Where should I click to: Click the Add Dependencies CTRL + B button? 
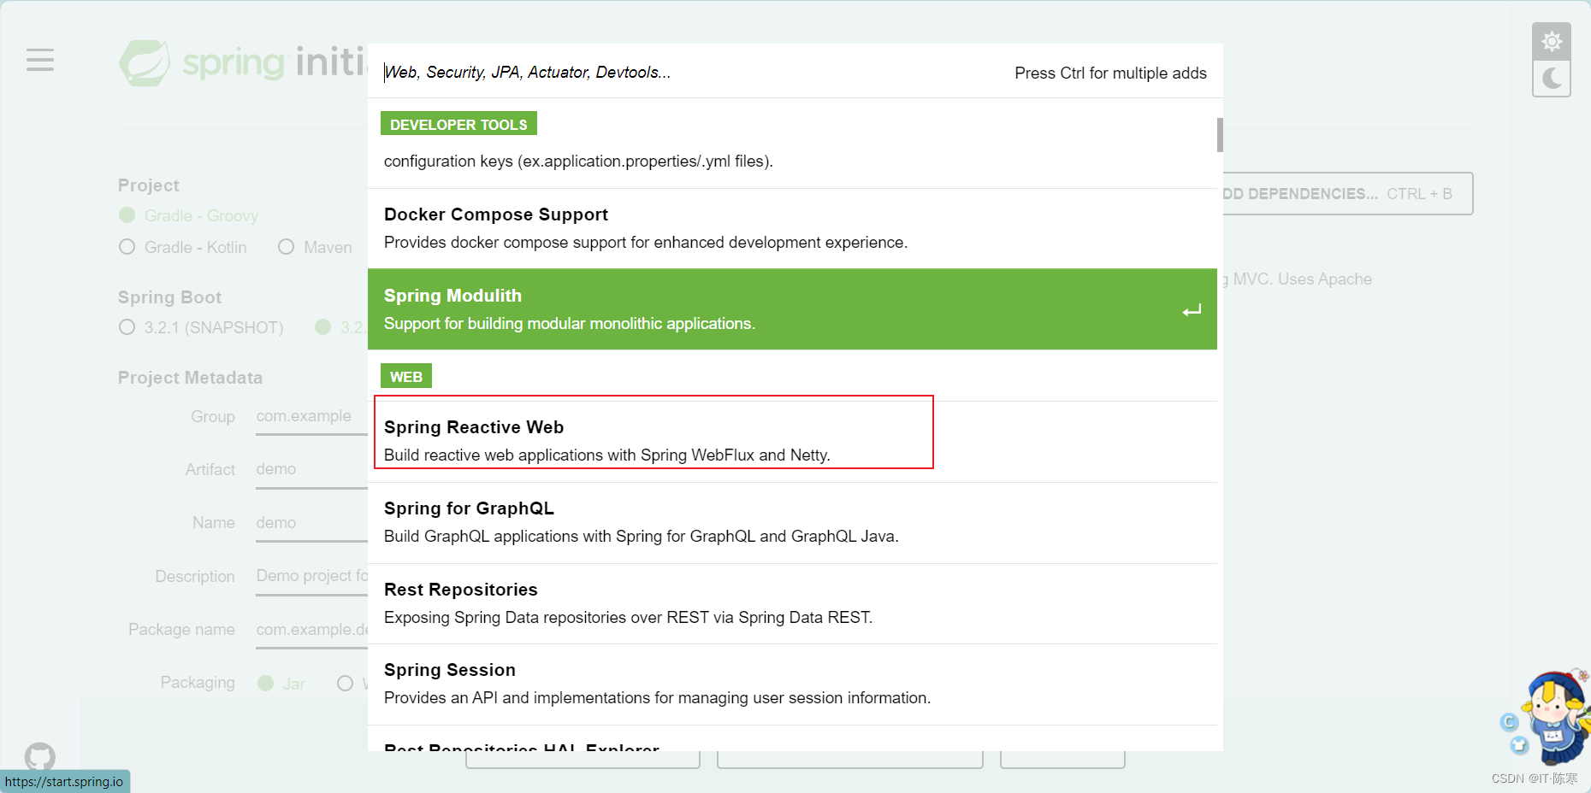point(1347,194)
